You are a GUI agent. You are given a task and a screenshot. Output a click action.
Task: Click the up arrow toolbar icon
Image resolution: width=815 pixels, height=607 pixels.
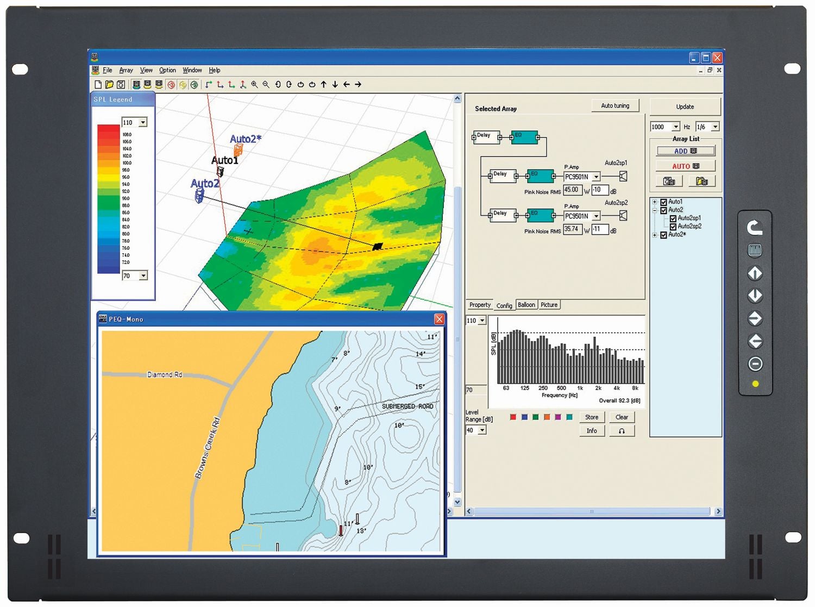[x=324, y=85]
